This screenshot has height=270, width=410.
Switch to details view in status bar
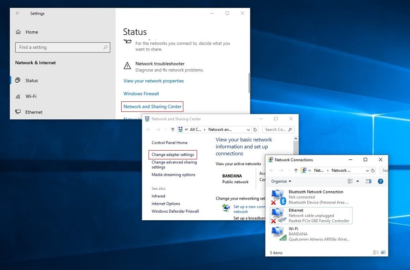coord(376,252)
